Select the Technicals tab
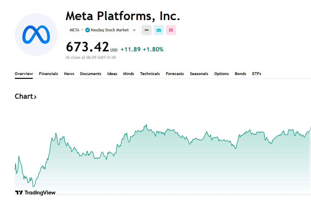Screen dimensions: 311x200 (x=150, y=74)
